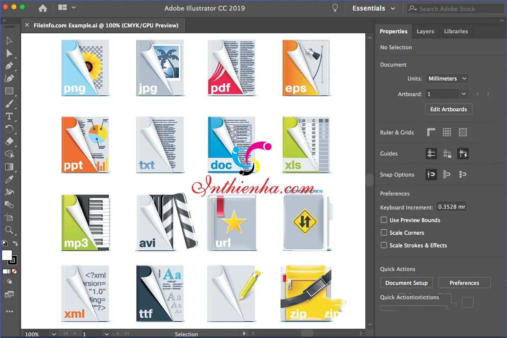
Task: Change the screen mode icon
Action: coord(9,294)
